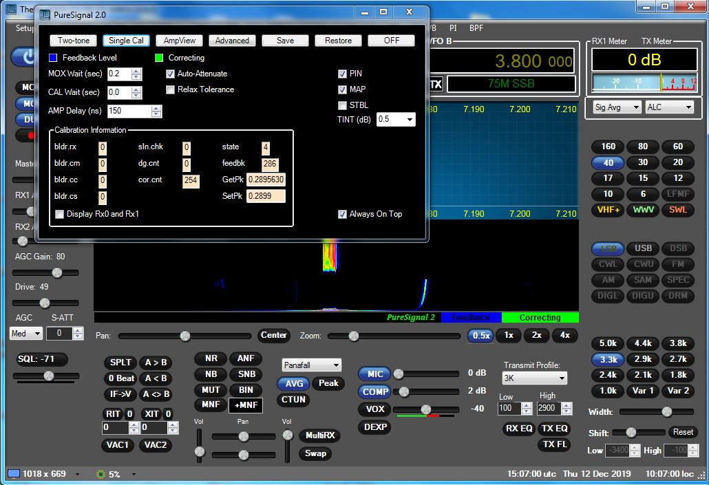Toggle the CTUN button
This screenshot has height=485, width=709.
293,400
